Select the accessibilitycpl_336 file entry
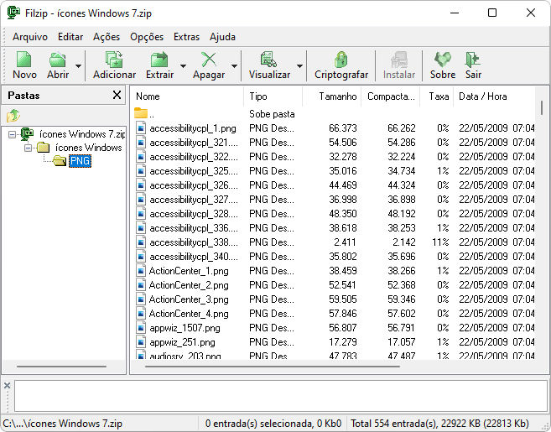 pos(193,228)
